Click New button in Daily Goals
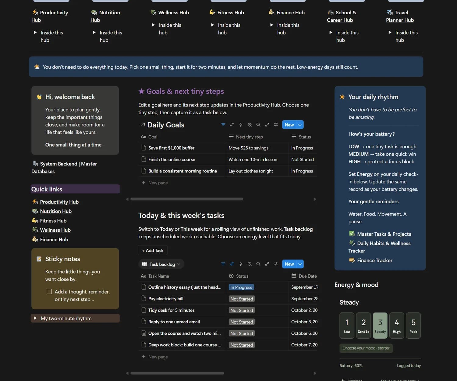Screen dimensions: 457x381 289,125
